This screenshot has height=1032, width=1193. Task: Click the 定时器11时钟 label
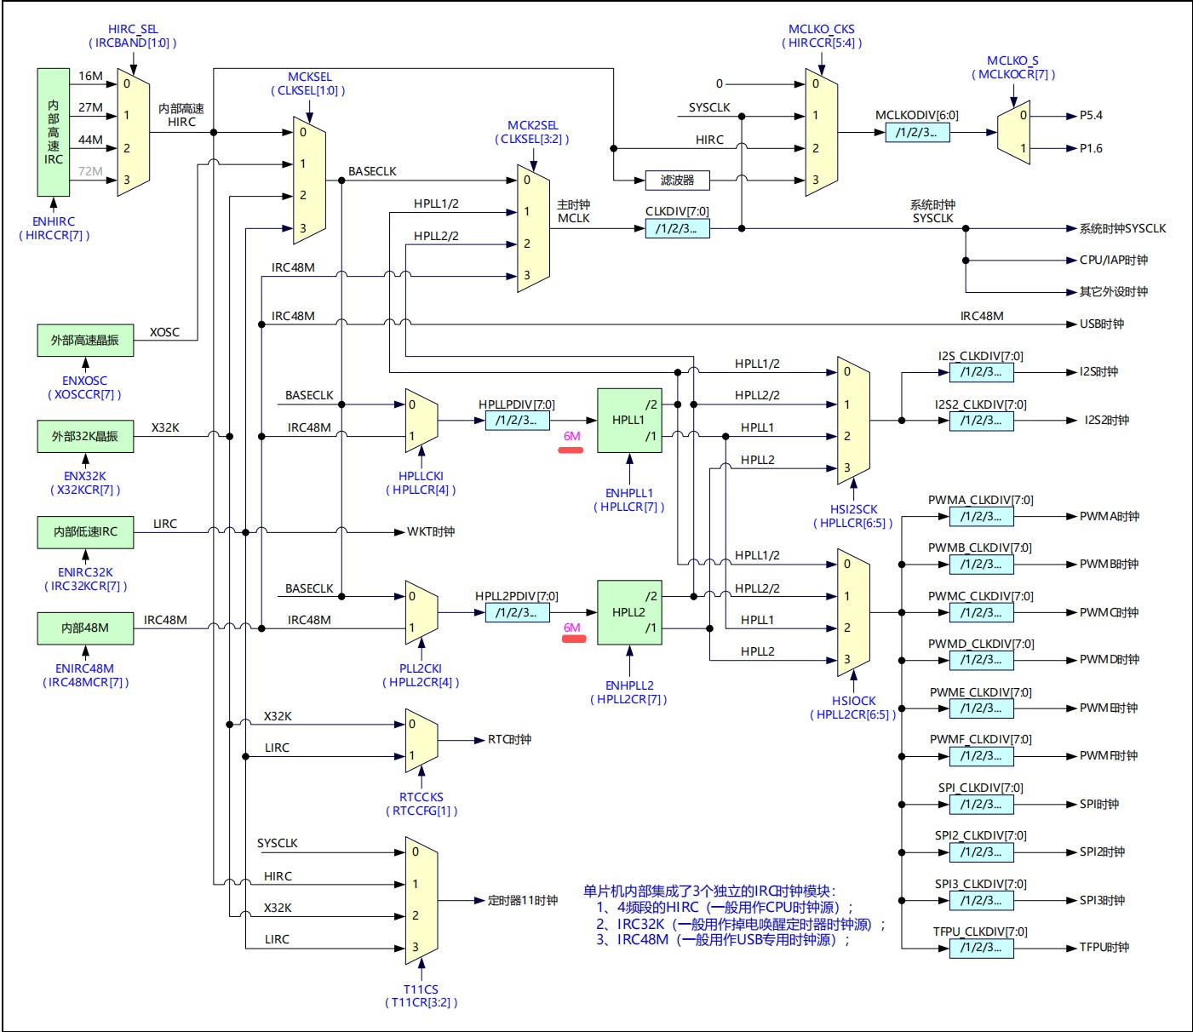click(x=522, y=900)
